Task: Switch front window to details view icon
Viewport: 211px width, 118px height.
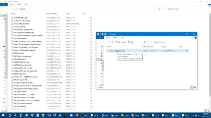Action: [192, 87]
